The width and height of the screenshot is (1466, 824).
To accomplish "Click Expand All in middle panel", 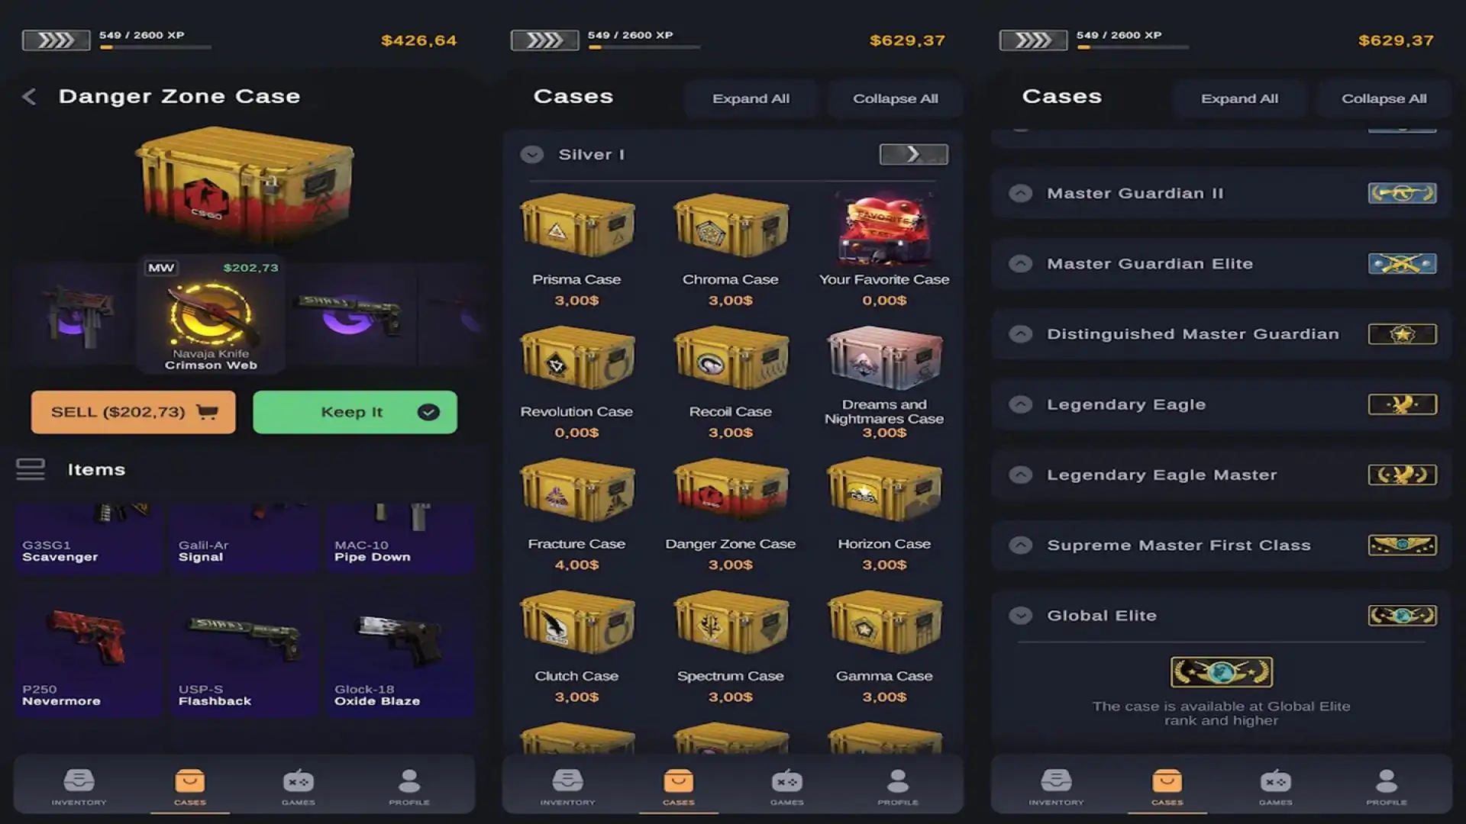I will click(x=751, y=98).
